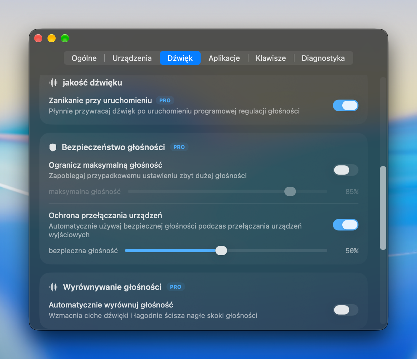This screenshot has height=359, width=417.
Task: Click the yellow minimize window button
Action: (x=52, y=38)
